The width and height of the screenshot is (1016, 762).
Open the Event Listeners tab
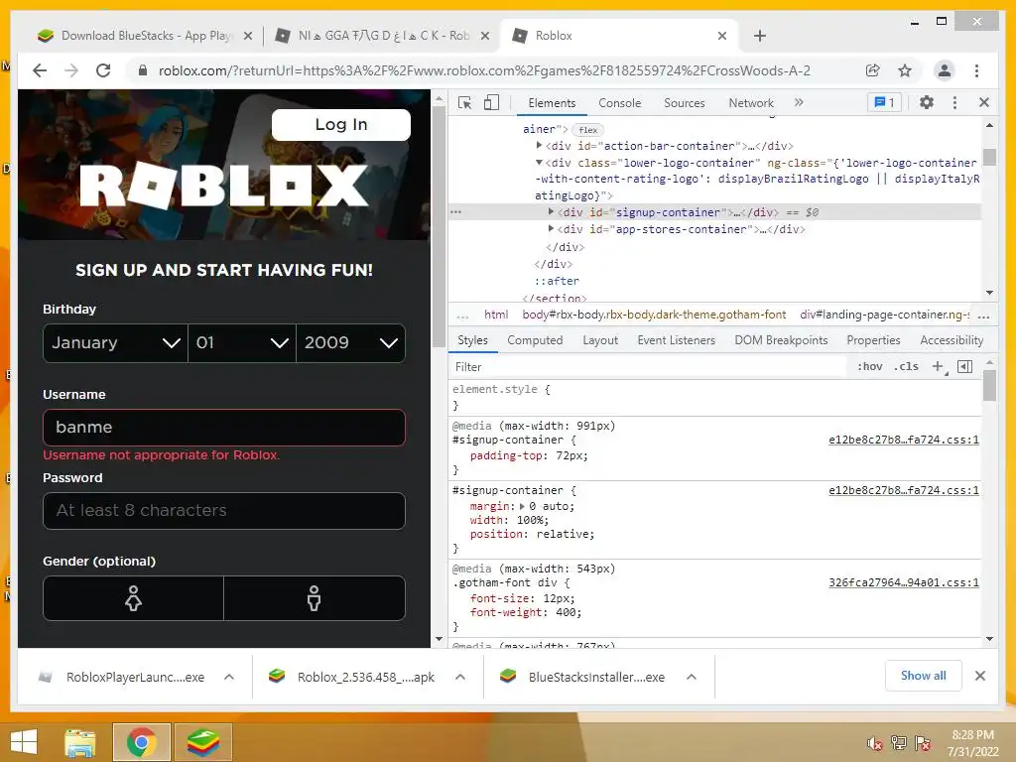click(x=676, y=340)
